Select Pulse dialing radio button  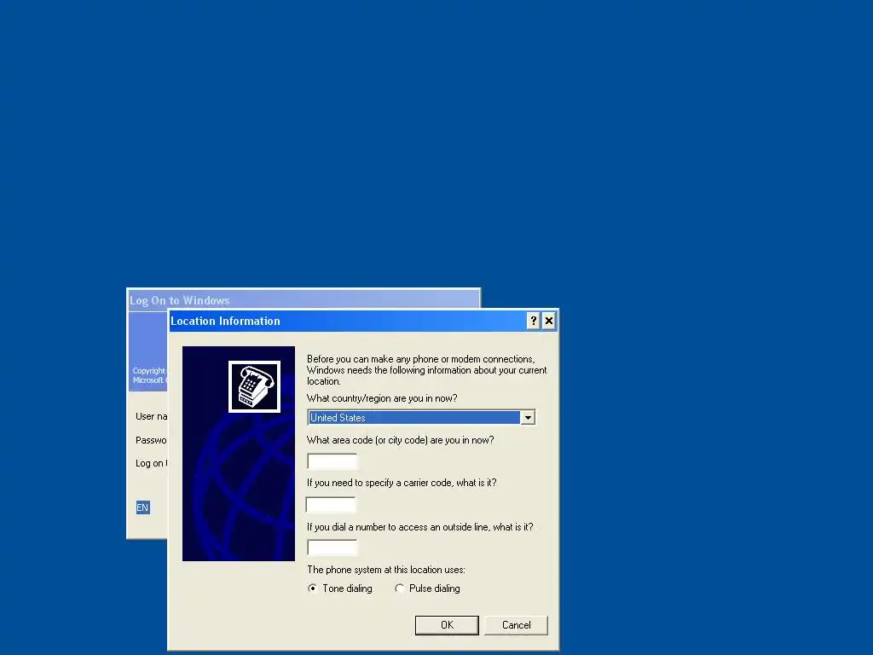point(399,588)
